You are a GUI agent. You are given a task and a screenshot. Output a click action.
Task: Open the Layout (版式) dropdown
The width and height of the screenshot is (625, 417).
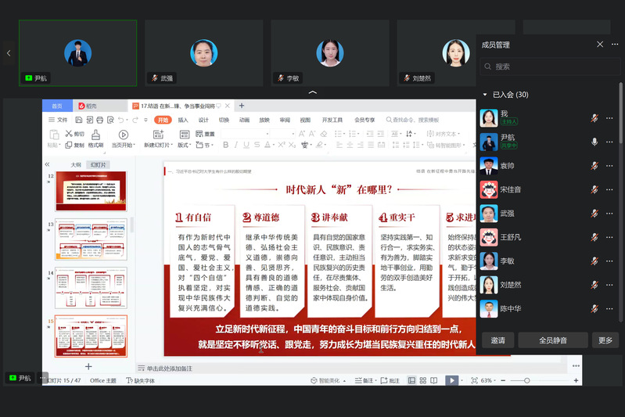[x=184, y=145]
